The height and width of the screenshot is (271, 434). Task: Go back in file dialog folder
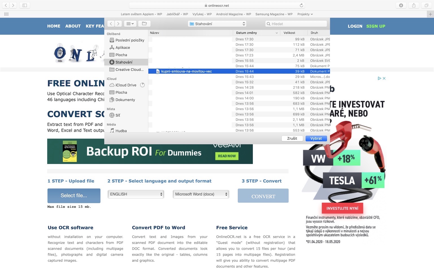[x=111, y=24]
